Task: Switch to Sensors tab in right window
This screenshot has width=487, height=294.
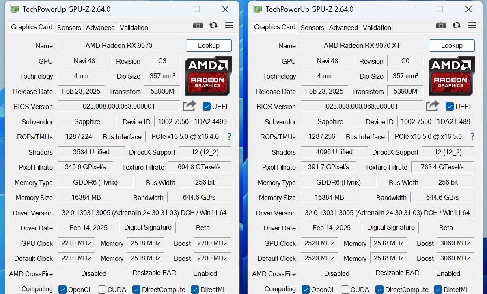Action: pos(312,28)
